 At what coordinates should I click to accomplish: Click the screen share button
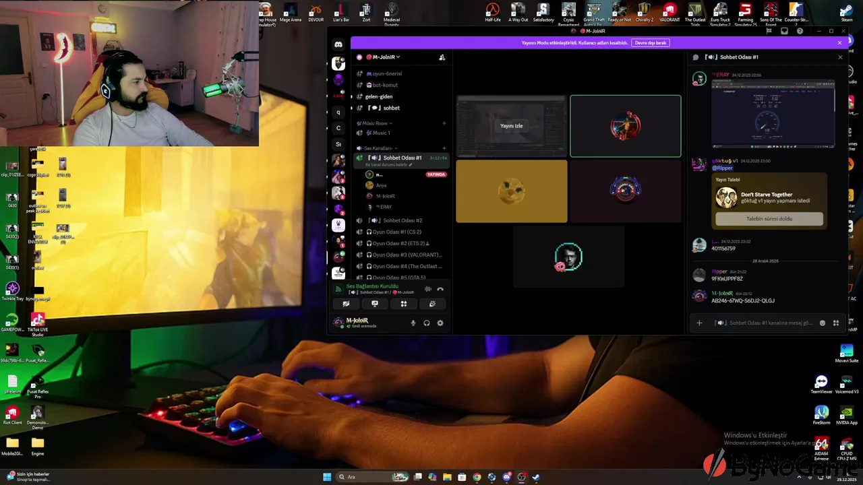pos(375,304)
